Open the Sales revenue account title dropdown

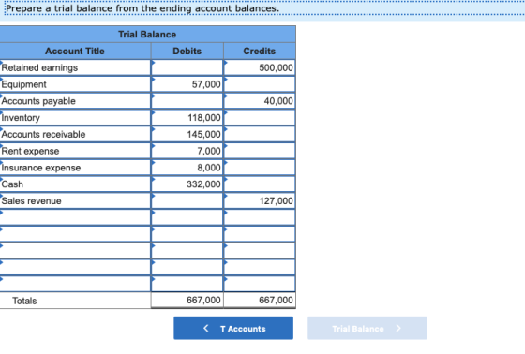[75, 200]
